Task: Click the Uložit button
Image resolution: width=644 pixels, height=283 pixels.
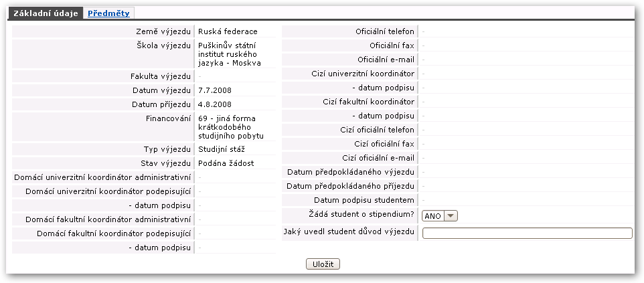Action: coord(323,264)
